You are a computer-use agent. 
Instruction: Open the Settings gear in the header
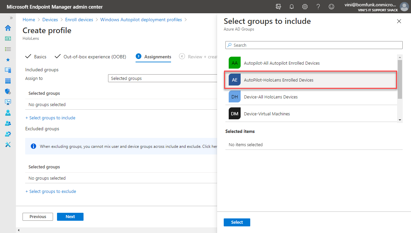click(x=305, y=7)
